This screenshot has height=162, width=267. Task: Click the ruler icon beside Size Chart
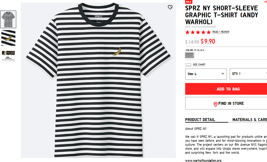188,65
